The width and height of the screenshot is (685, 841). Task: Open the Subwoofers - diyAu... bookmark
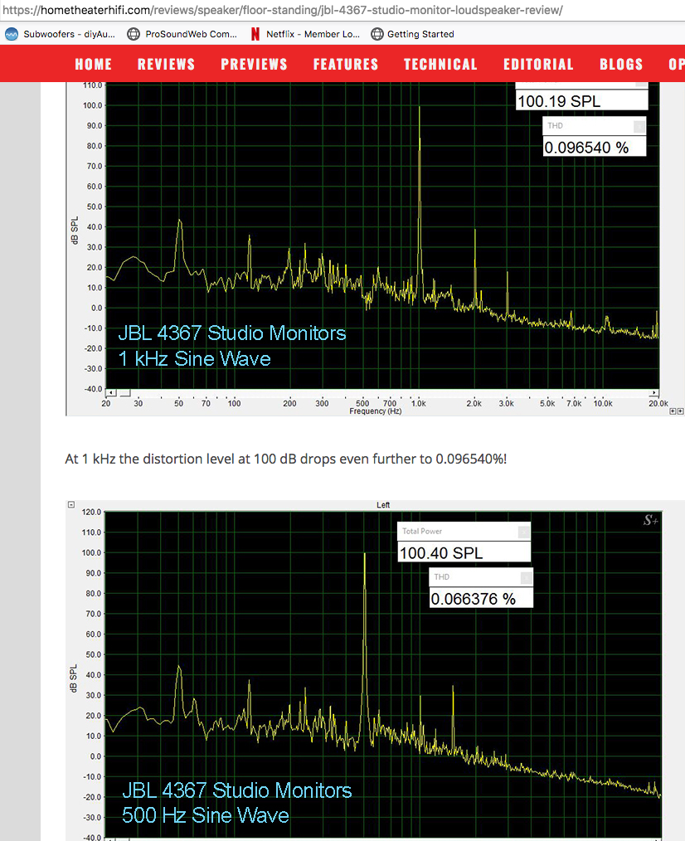[x=60, y=34]
